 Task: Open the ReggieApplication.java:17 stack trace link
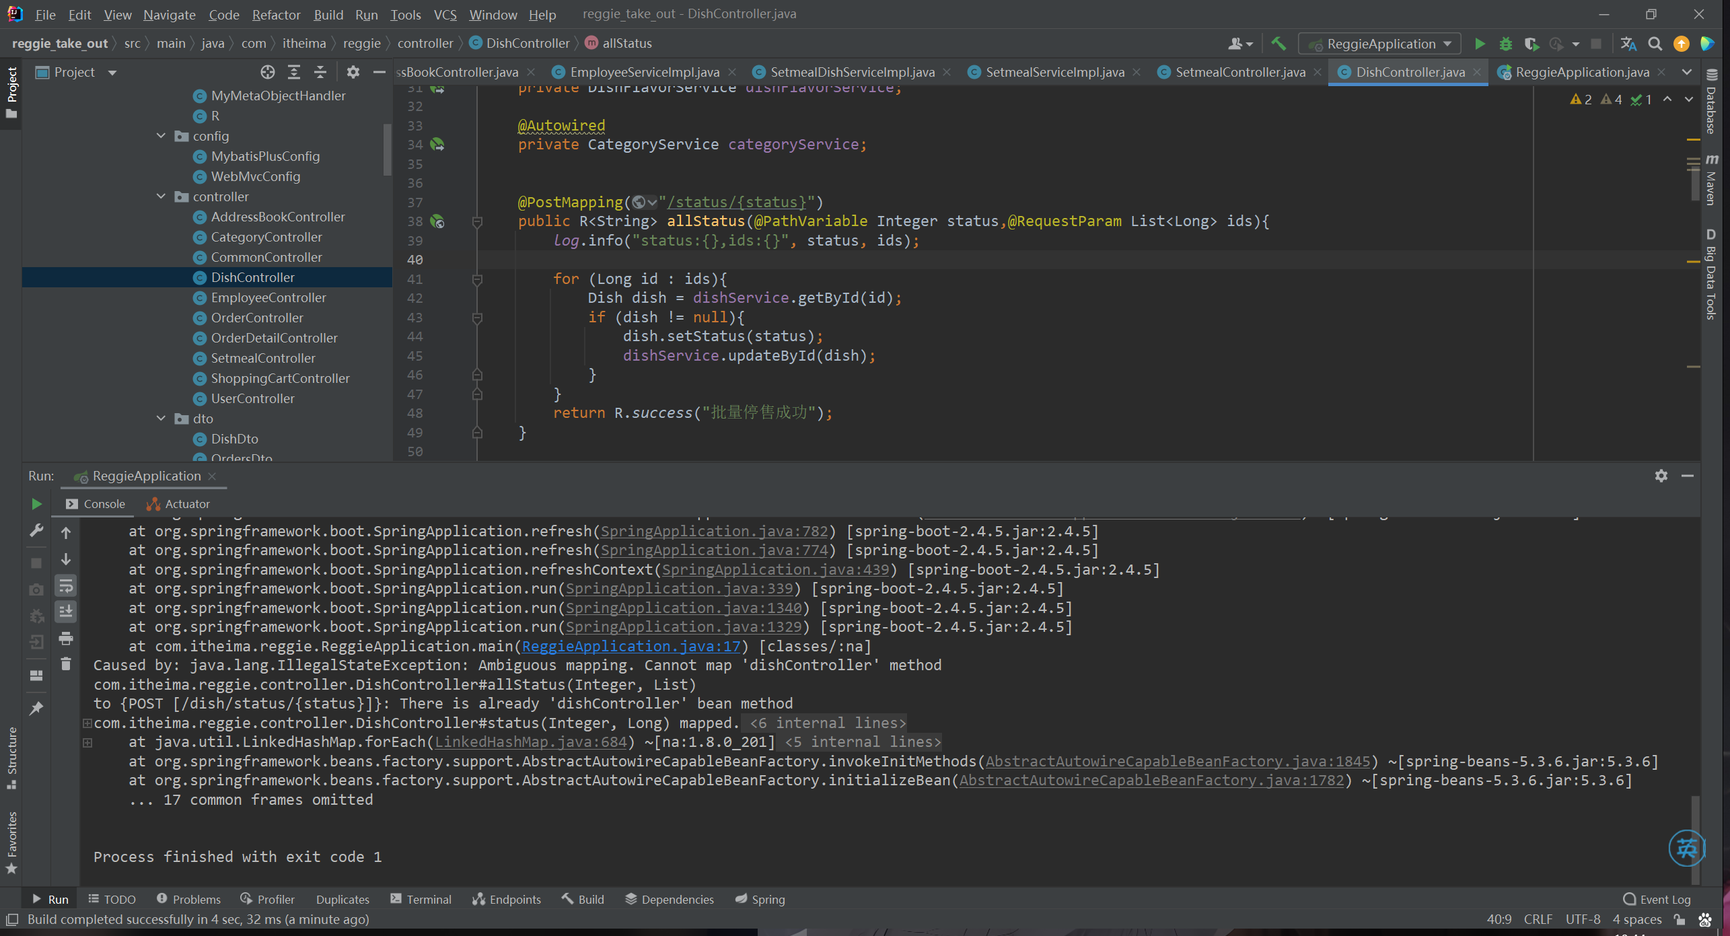click(x=630, y=646)
